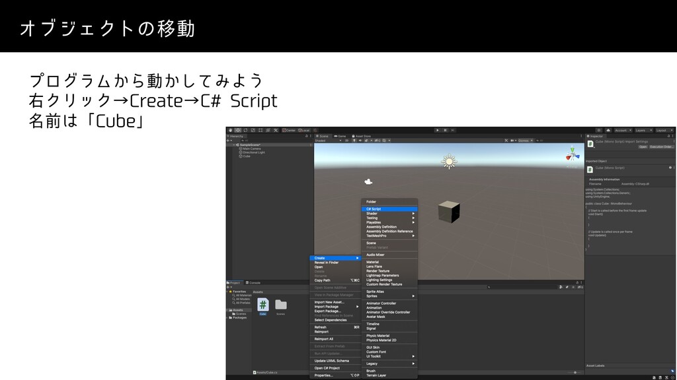Screen dimensions: 677x380
Task: Click the Hierarchy plus create dropdown
Action: pos(229,141)
